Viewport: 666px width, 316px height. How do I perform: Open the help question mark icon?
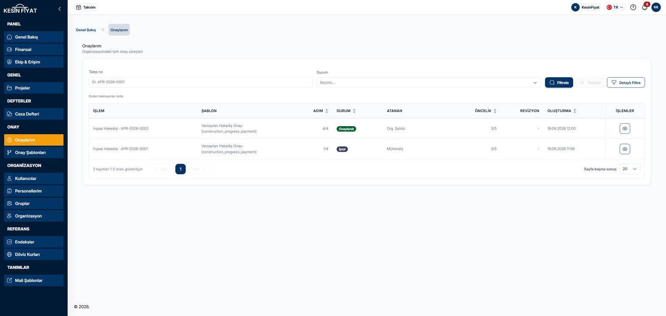click(633, 7)
